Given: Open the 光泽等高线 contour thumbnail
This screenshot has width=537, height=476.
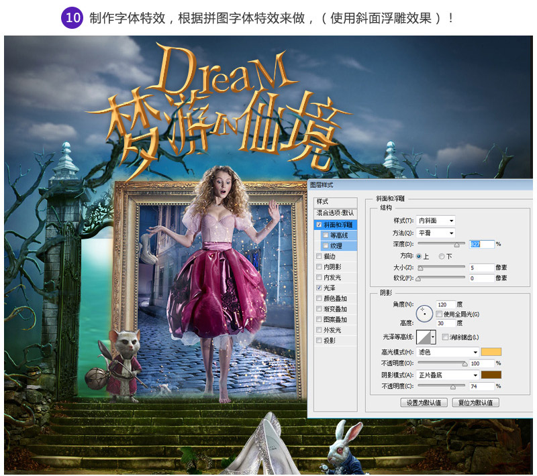Looking at the screenshot, I should (424, 337).
